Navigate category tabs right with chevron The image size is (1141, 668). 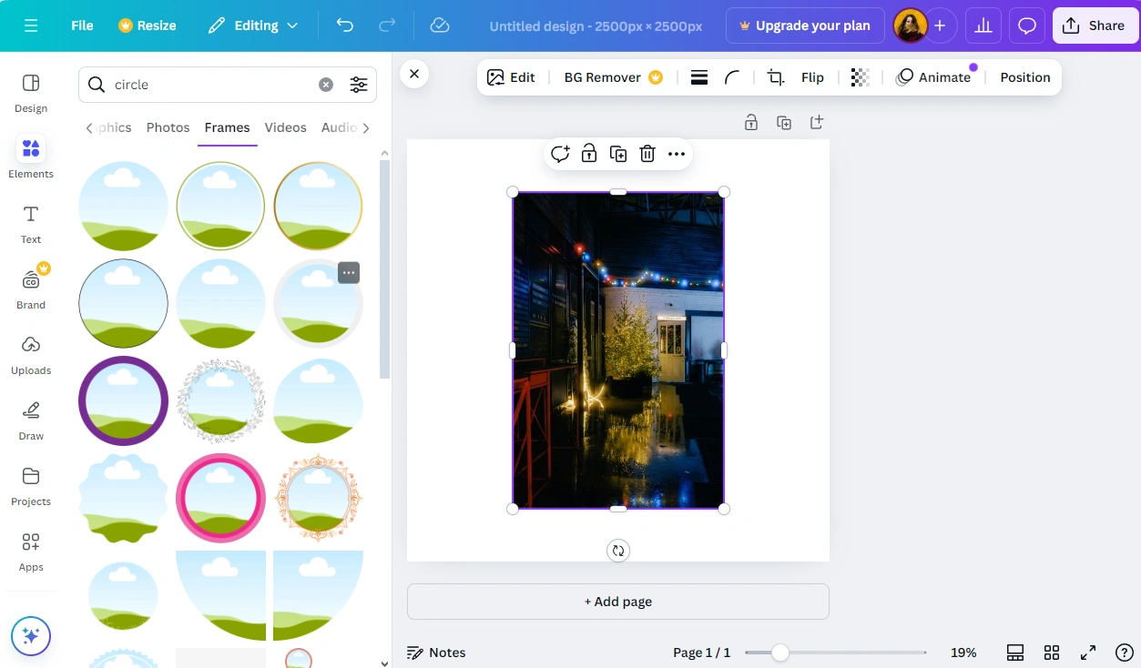tap(366, 128)
